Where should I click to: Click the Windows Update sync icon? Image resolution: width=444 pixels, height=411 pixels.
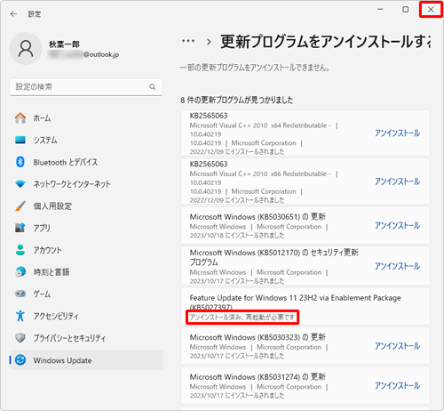[x=20, y=360]
